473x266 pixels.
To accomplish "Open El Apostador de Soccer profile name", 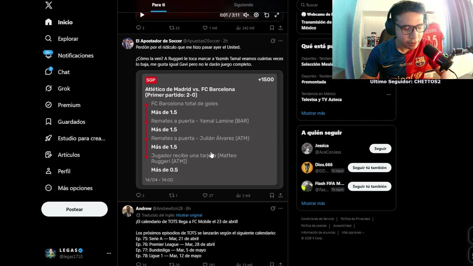I will pyautogui.click(x=159, y=41).
